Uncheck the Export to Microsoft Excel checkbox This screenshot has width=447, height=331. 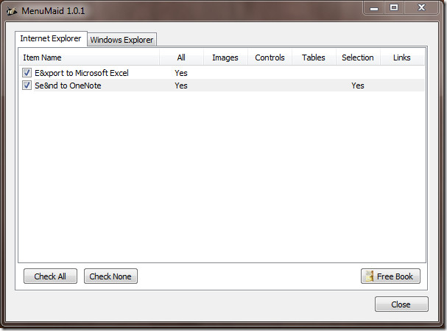27,73
